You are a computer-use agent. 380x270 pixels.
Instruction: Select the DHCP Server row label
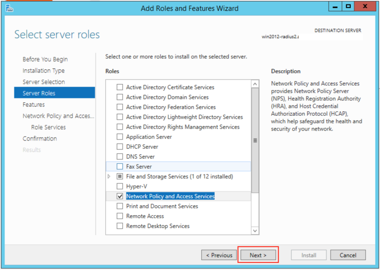pos(142,147)
